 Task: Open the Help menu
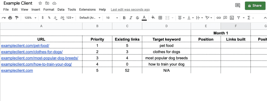pyautogui.click(x=102, y=10)
